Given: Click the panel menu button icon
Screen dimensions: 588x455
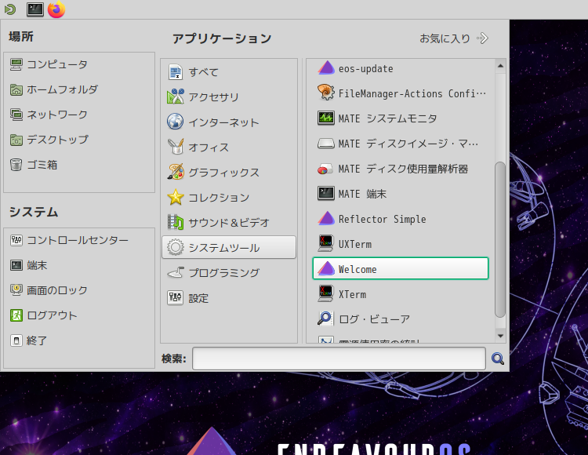Looking at the screenshot, I should 10,9.
